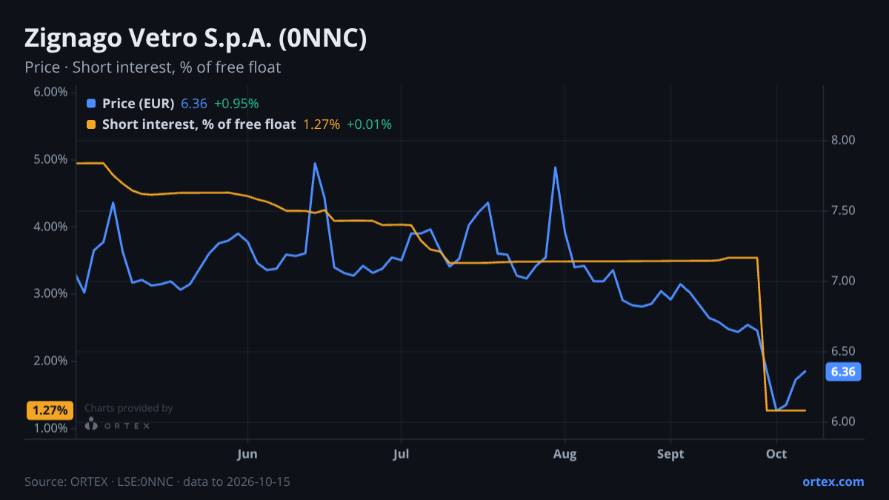This screenshot has height=500, width=889.
Task: Click the 1.00% left axis label
Action: coord(50,428)
